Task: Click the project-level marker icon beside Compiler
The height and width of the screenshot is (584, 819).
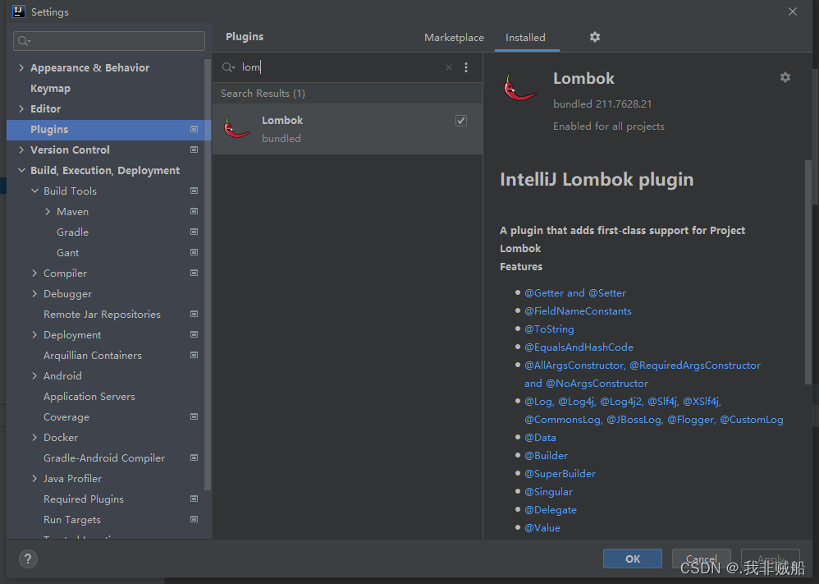Action: pyautogui.click(x=194, y=273)
